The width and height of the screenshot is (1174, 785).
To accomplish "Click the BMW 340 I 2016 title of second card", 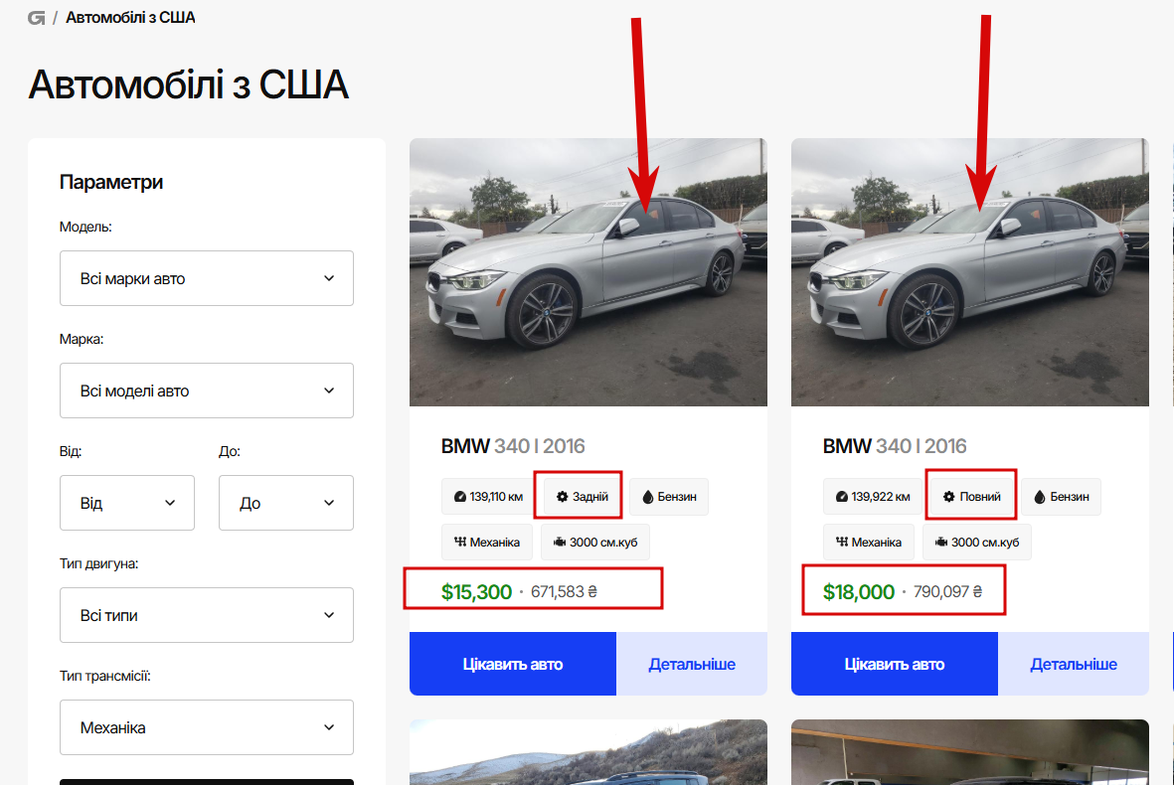I will tap(895, 446).
